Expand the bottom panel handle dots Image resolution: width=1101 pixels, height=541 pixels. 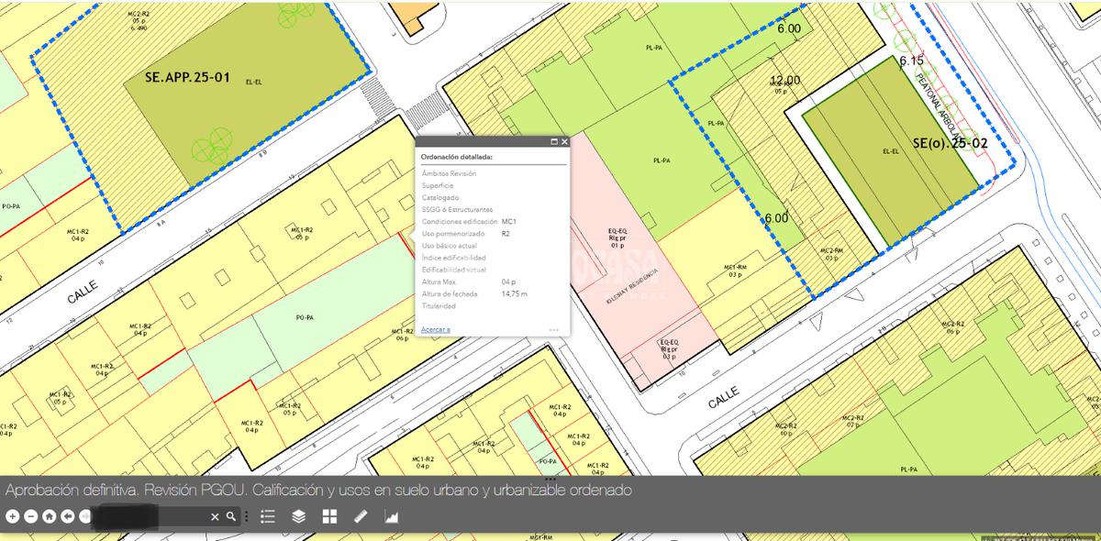tap(550, 479)
